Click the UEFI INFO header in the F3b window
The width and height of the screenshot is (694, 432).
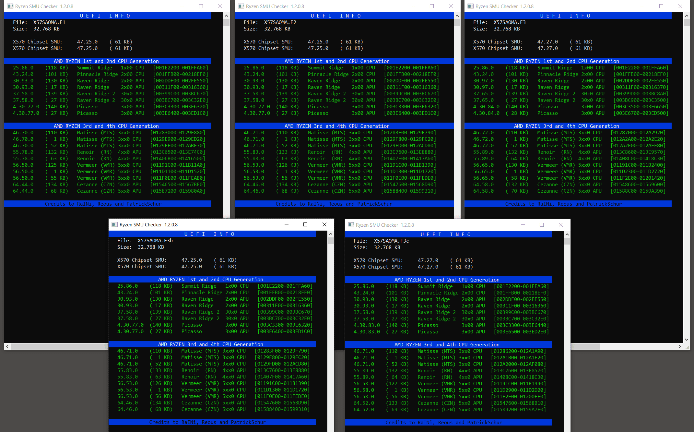(212, 234)
